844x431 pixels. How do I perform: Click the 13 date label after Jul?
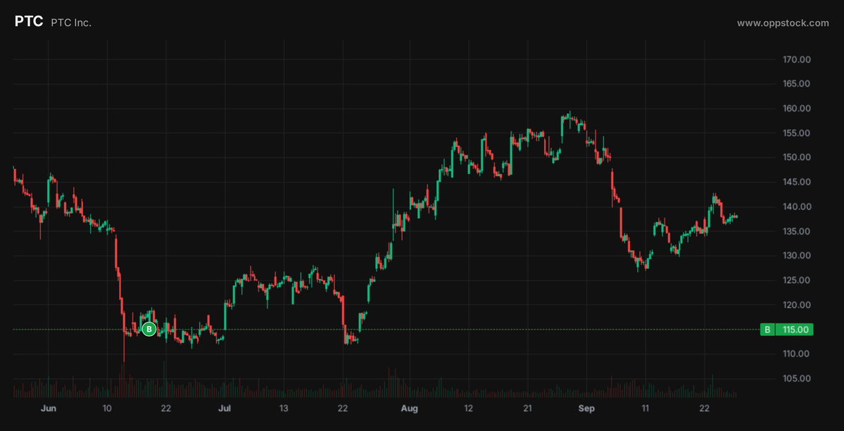tap(284, 409)
